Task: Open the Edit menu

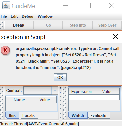Action: pos(14,16)
